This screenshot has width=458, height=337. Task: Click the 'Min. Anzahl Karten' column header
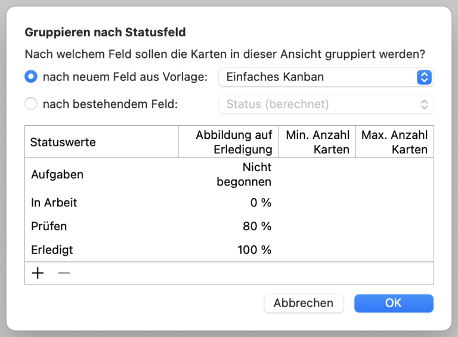click(317, 142)
